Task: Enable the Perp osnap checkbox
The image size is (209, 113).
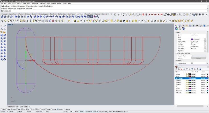Action: point(31,109)
